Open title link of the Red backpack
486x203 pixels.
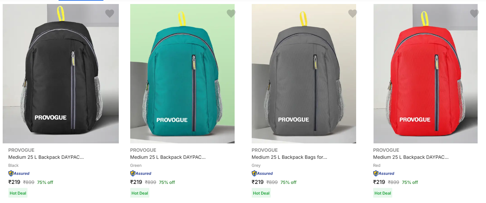[x=411, y=157]
